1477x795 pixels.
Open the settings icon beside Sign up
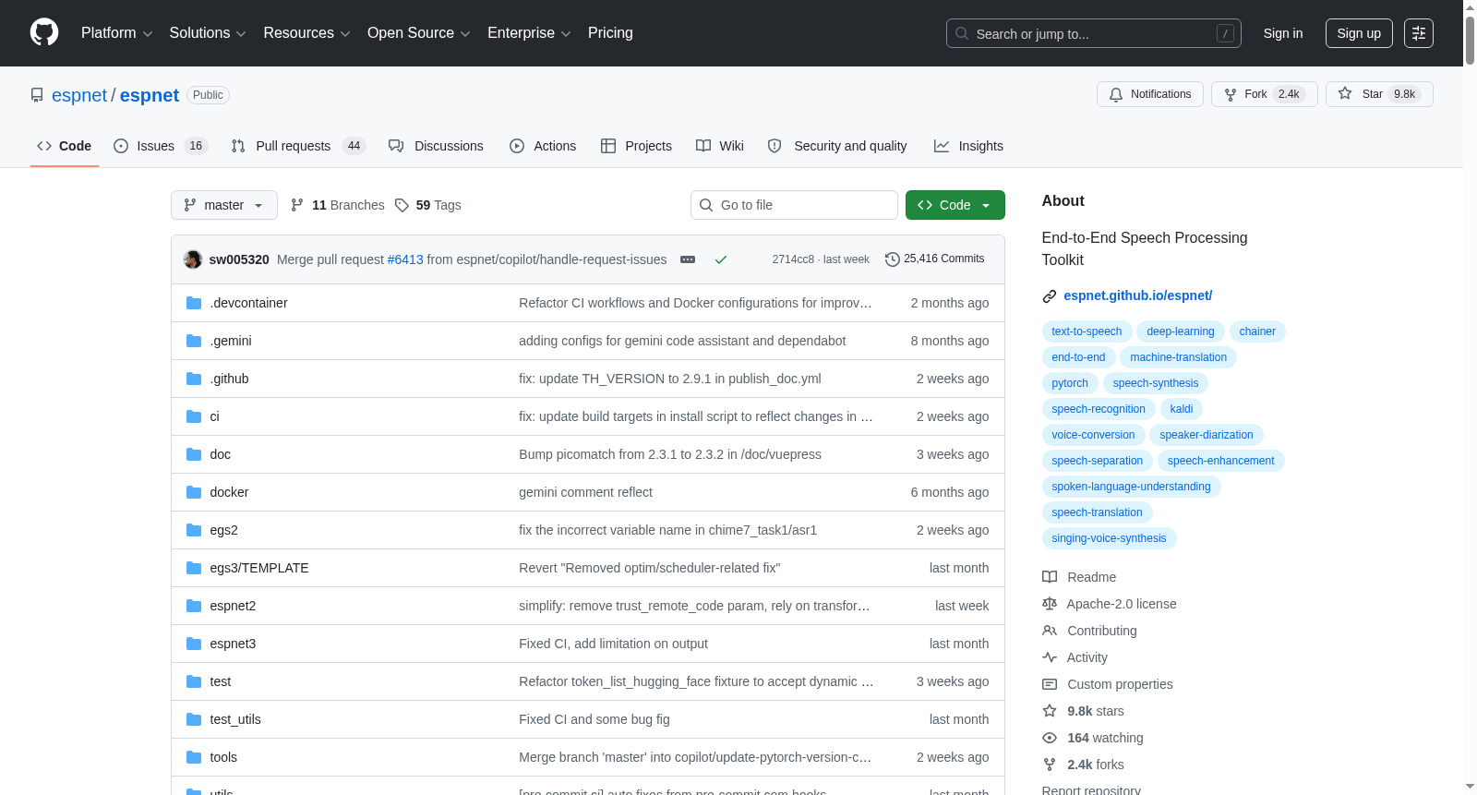click(x=1419, y=33)
